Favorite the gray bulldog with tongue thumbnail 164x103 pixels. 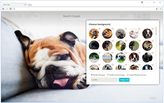click(x=126, y=29)
